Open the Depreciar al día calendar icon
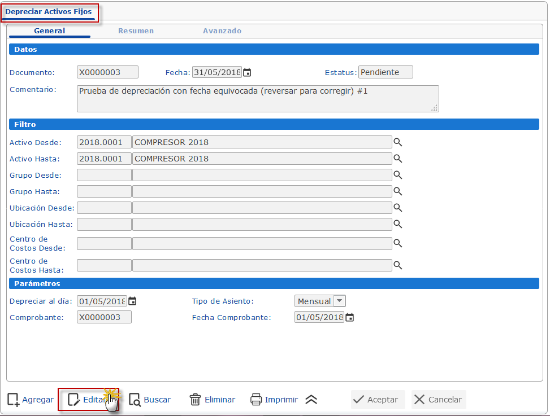 132,301
